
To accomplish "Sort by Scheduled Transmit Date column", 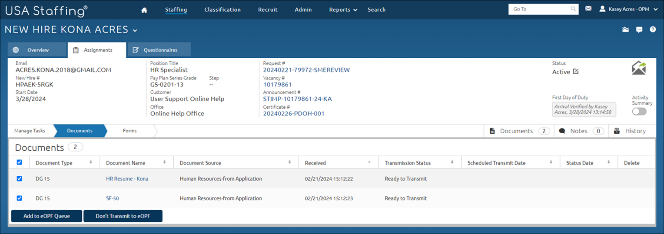I will (x=551, y=162).
